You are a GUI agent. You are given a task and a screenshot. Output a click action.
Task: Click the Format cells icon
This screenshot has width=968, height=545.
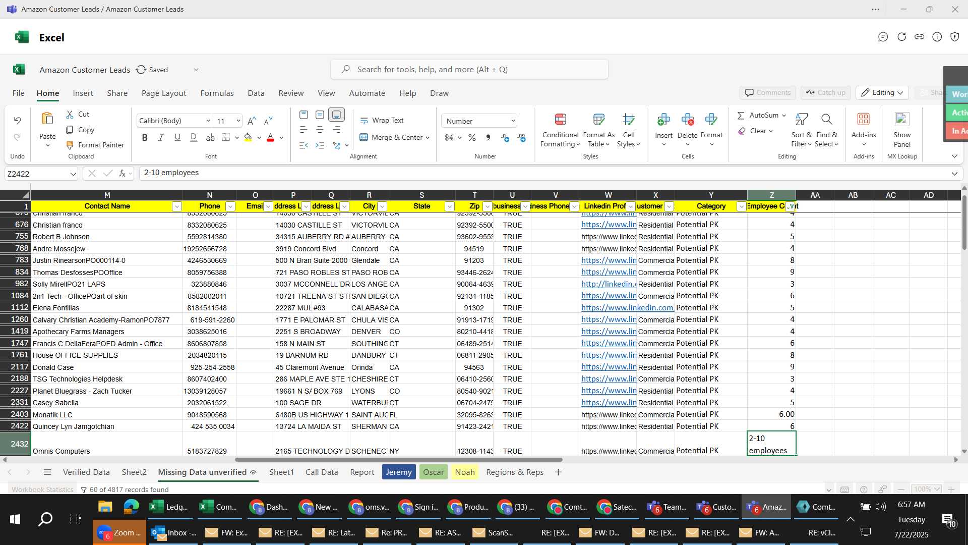(711, 120)
